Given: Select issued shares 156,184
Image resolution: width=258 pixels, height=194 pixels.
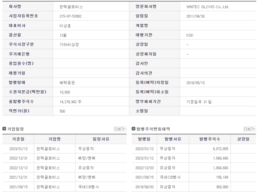Looking at the screenshot, I should pyautogui.click(x=222, y=177).
